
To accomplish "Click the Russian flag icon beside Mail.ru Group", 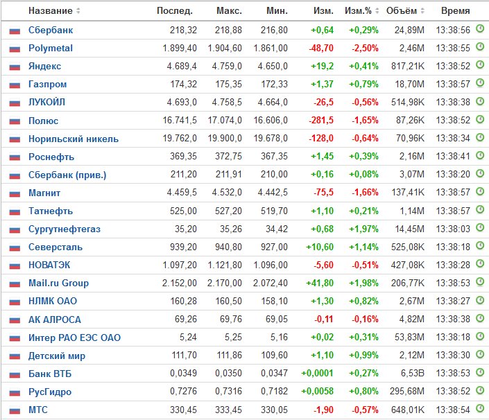I will pyautogui.click(x=15, y=284).
